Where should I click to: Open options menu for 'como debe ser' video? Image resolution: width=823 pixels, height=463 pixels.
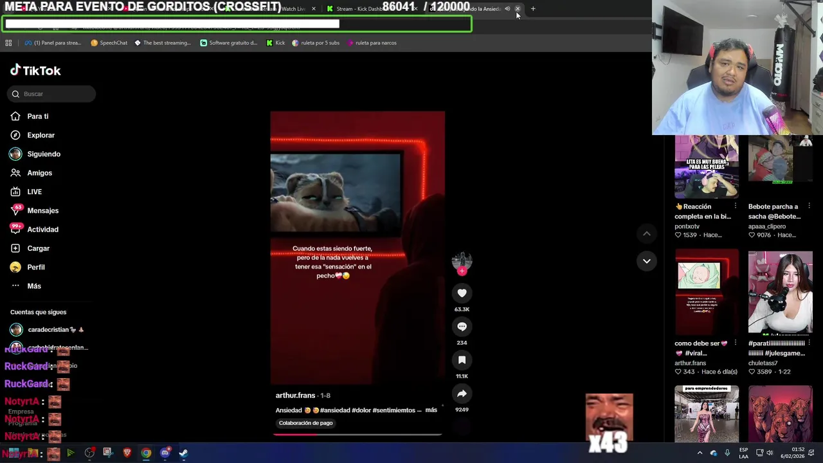coord(736,343)
